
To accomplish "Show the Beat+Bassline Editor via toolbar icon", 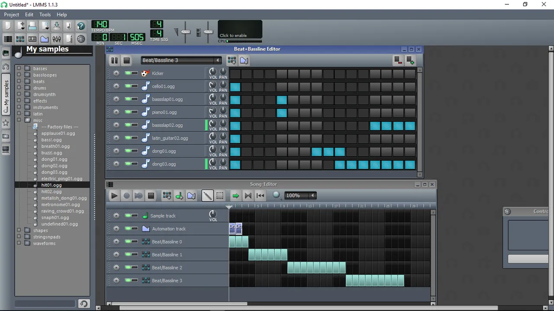I will pyautogui.click(x=20, y=39).
